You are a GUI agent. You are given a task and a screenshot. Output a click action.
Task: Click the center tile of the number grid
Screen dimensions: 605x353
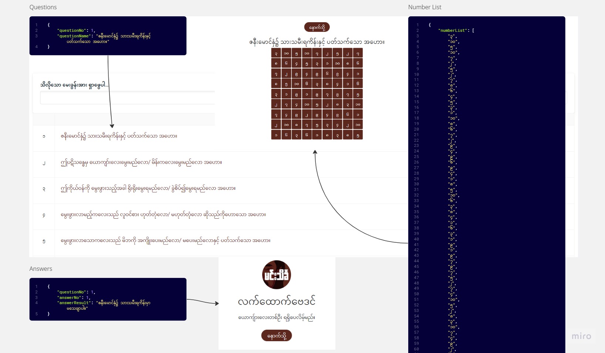317,94
